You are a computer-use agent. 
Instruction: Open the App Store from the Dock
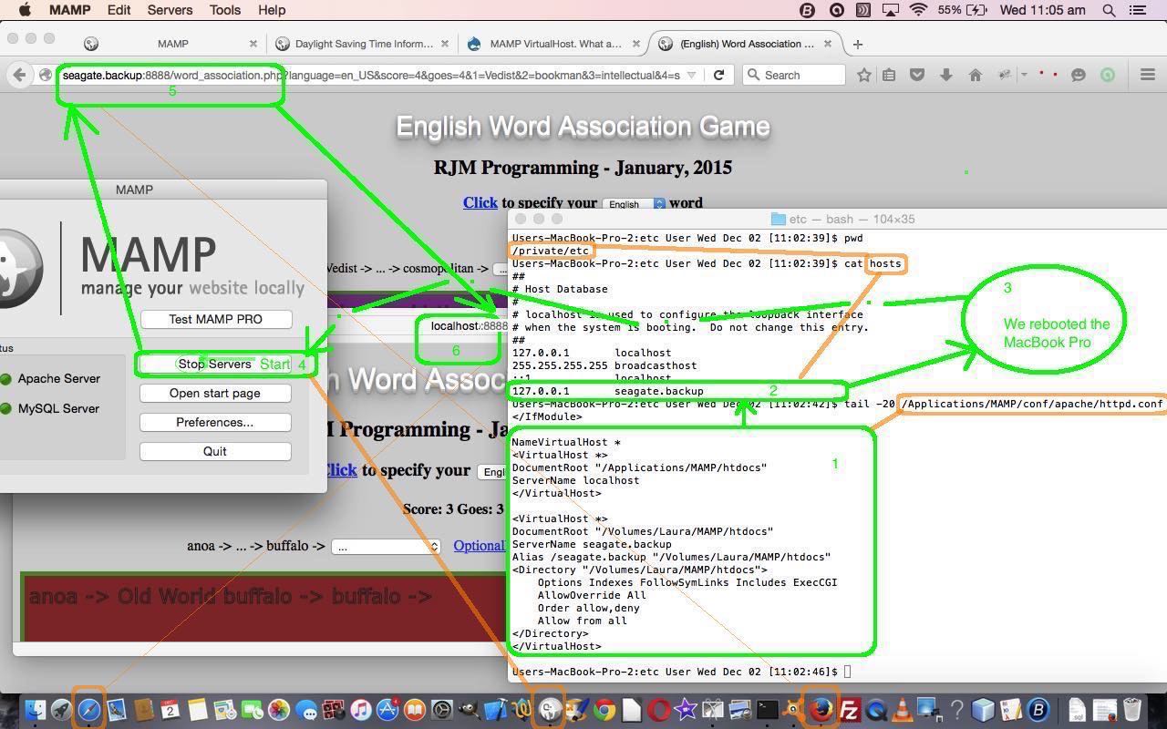coord(387,710)
